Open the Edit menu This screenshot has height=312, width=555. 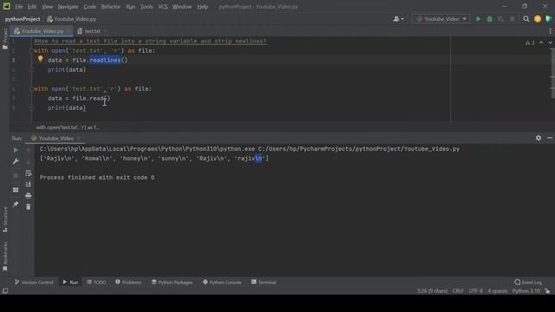click(32, 7)
